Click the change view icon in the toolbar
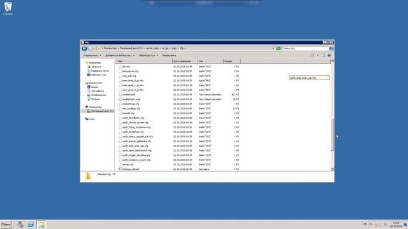The width and height of the screenshot is (408, 229). pyautogui.click(x=312, y=55)
